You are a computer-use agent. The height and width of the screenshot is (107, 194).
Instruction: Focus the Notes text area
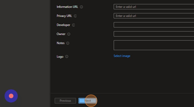[154, 45]
